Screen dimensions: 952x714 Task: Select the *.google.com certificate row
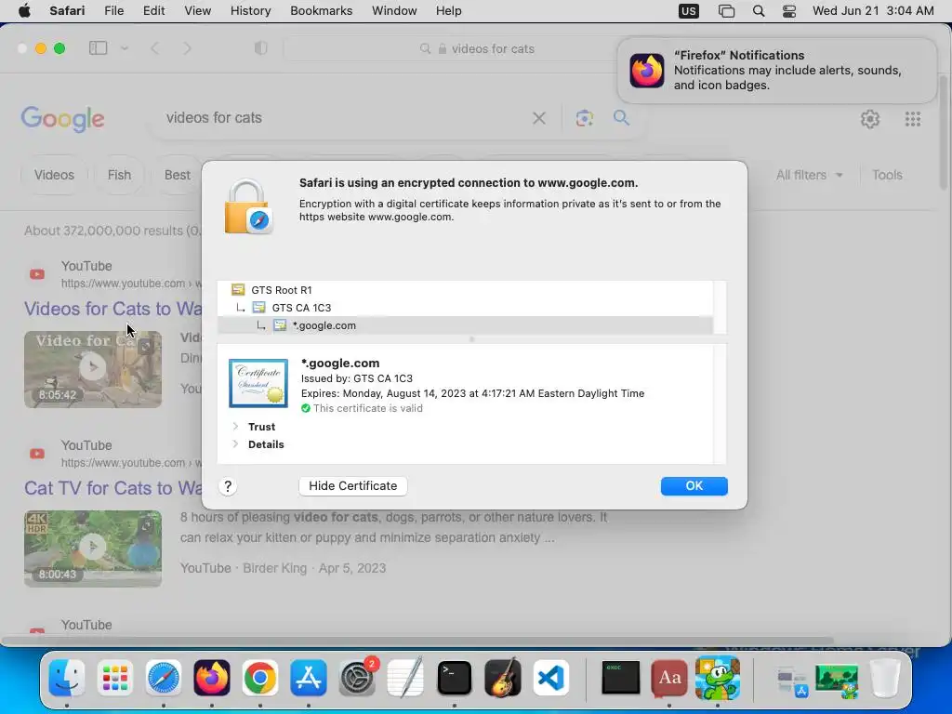coord(465,324)
